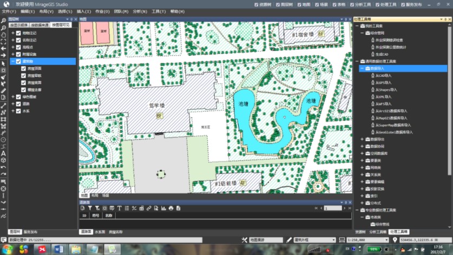Select the 生成CAD tool entry
This screenshot has width=453, height=255.
(382, 54)
